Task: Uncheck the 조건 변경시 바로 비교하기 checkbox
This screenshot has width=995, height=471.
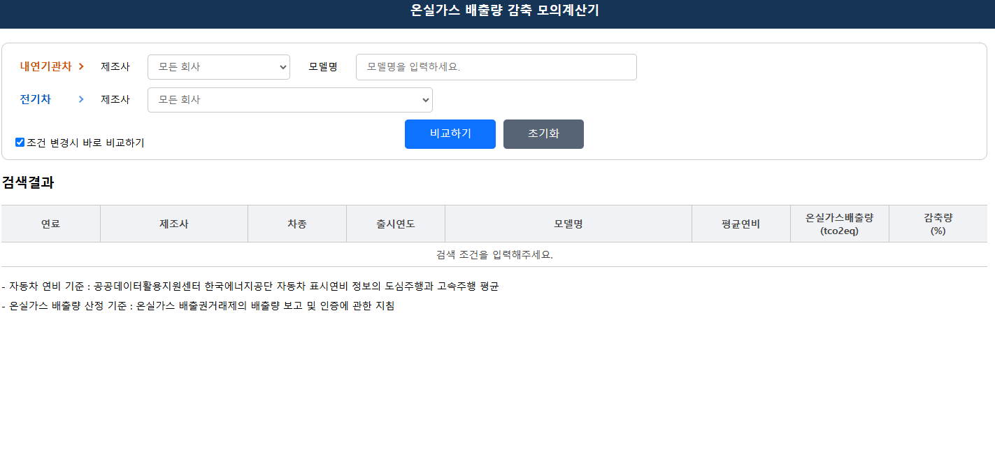Action: 20,143
